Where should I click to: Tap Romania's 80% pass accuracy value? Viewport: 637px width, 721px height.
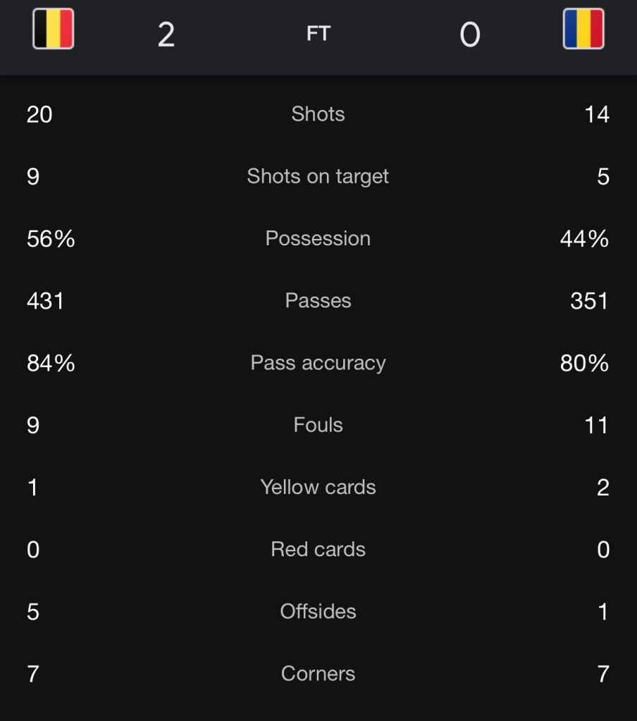pos(584,363)
